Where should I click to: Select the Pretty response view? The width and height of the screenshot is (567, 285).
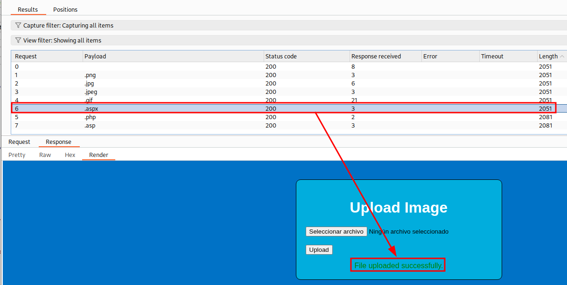17,155
